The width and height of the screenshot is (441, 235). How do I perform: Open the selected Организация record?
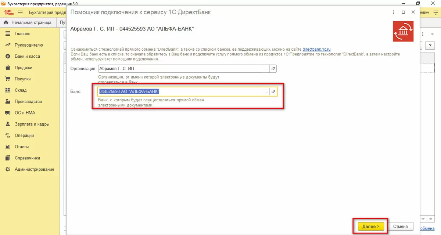click(273, 69)
